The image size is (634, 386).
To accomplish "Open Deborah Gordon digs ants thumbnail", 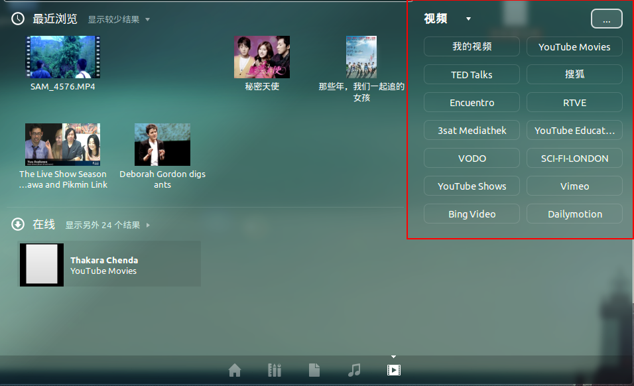I will click(x=162, y=145).
